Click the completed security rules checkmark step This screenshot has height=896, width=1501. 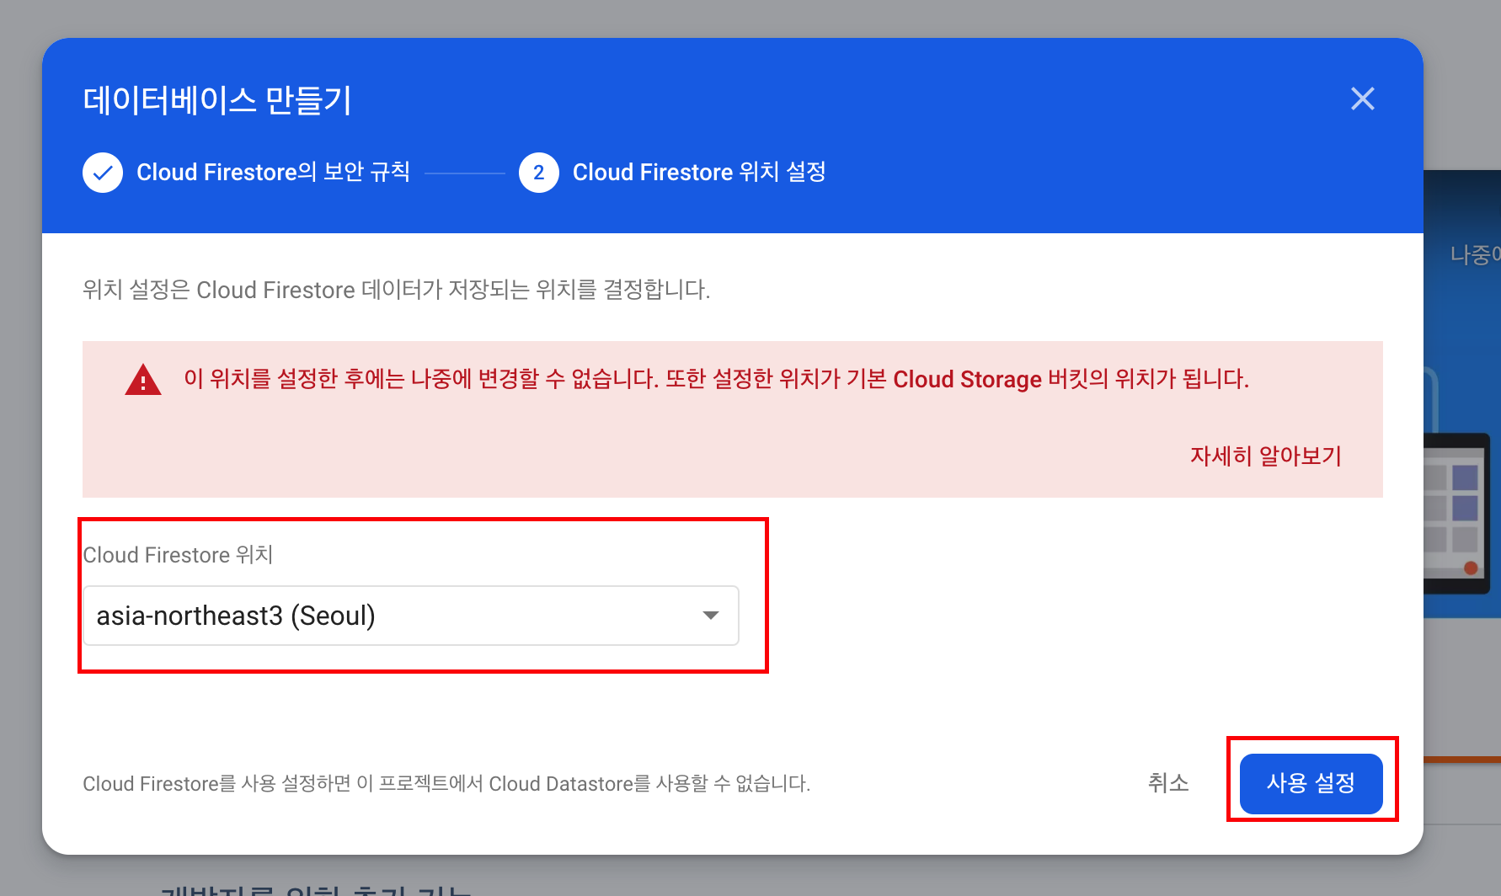(x=103, y=173)
